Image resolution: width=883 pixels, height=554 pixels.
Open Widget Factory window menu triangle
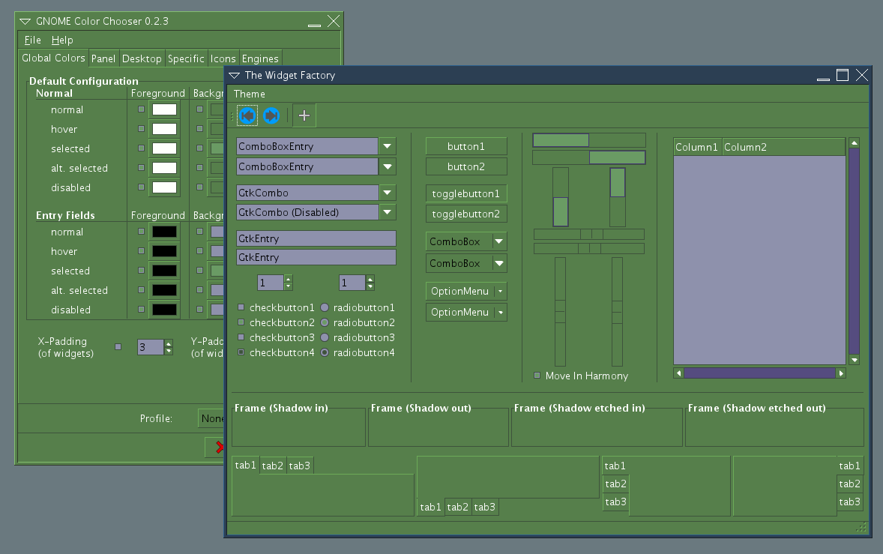point(235,76)
